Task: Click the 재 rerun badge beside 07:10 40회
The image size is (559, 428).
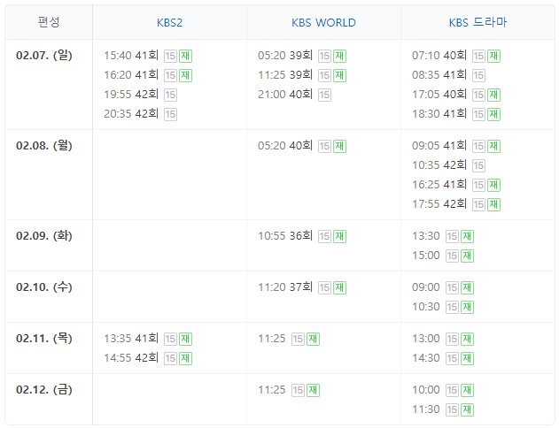Action: pos(493,56)
